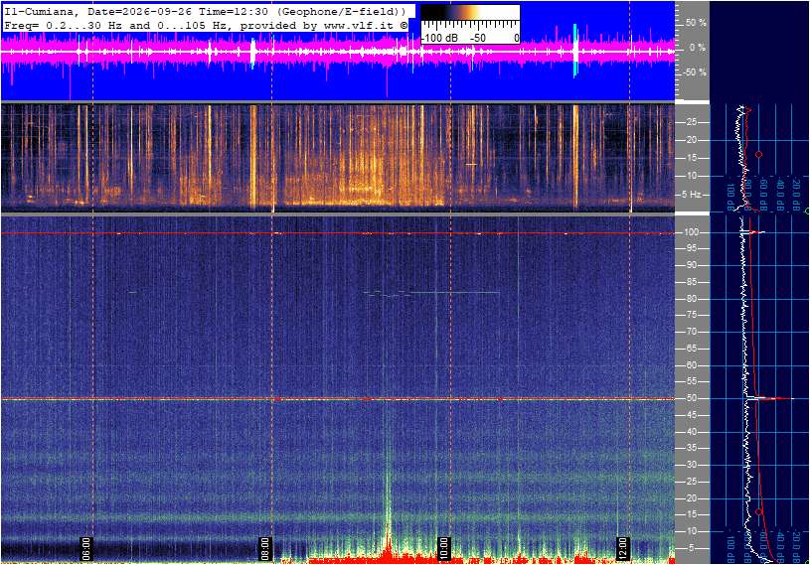Click the red circle marker in lower spectrum plot

759,512
